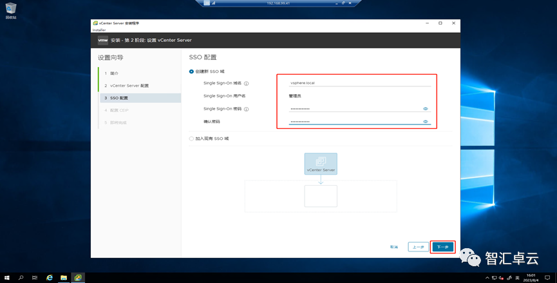
Task: Click the vCenter Server installer title bar icon
Action: click(x=95, y=23)
